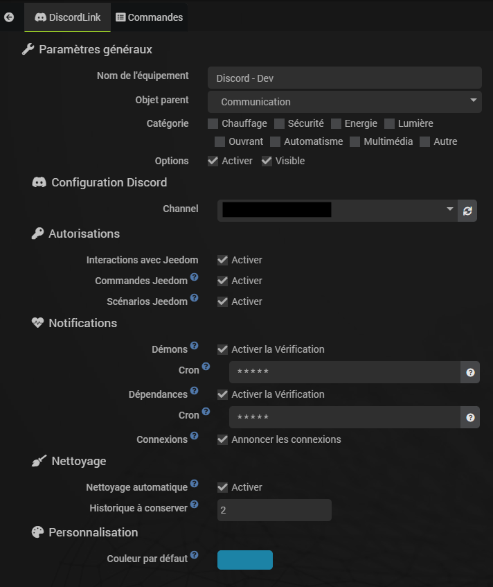Open cron helper for Démons cron field
The height and width of the screenshot is (587, 493).
pos(470,372)
